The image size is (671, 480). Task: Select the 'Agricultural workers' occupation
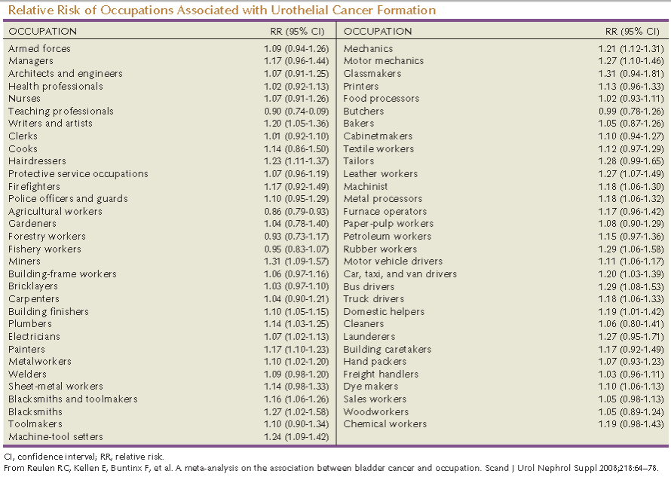tap(55, 211)
